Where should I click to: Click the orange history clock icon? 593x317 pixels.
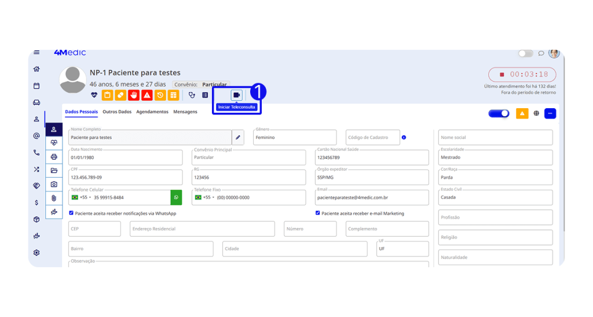click(x=160, y=95)
